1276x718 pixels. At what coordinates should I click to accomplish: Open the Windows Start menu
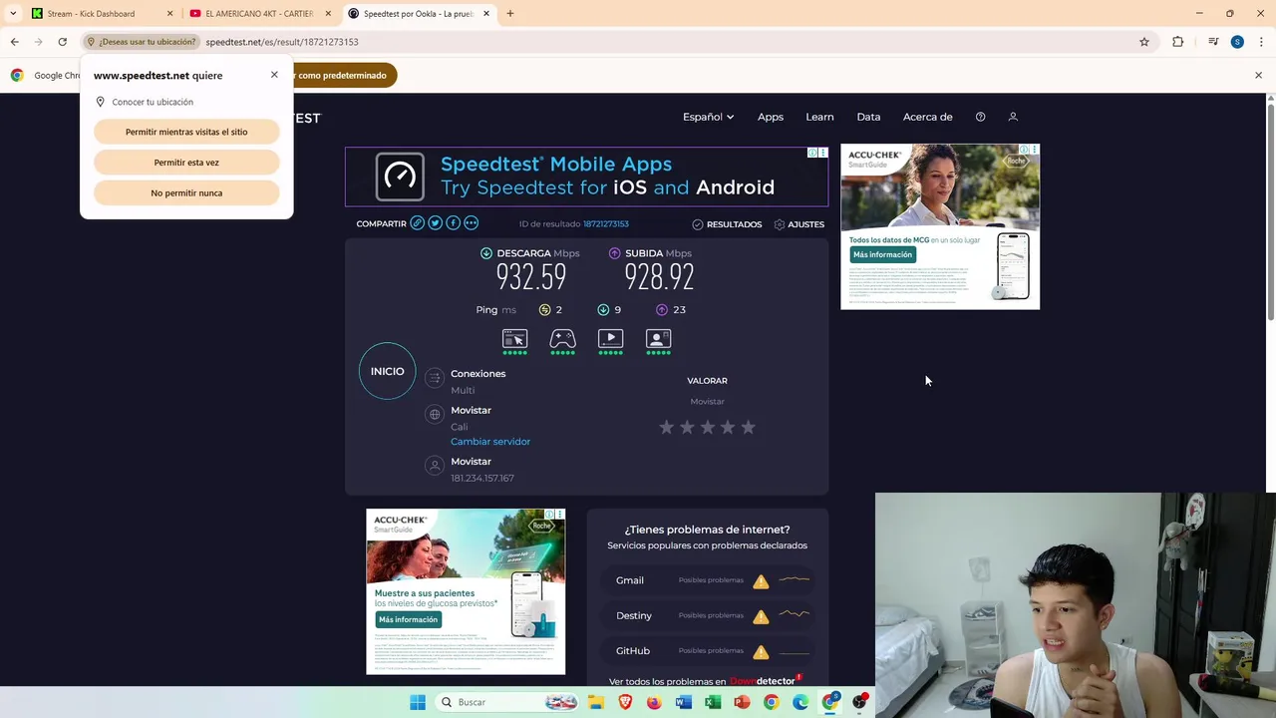point(418,702)
